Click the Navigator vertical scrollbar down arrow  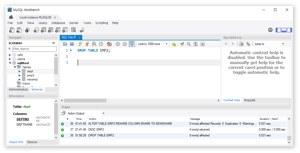coord(56,85)
